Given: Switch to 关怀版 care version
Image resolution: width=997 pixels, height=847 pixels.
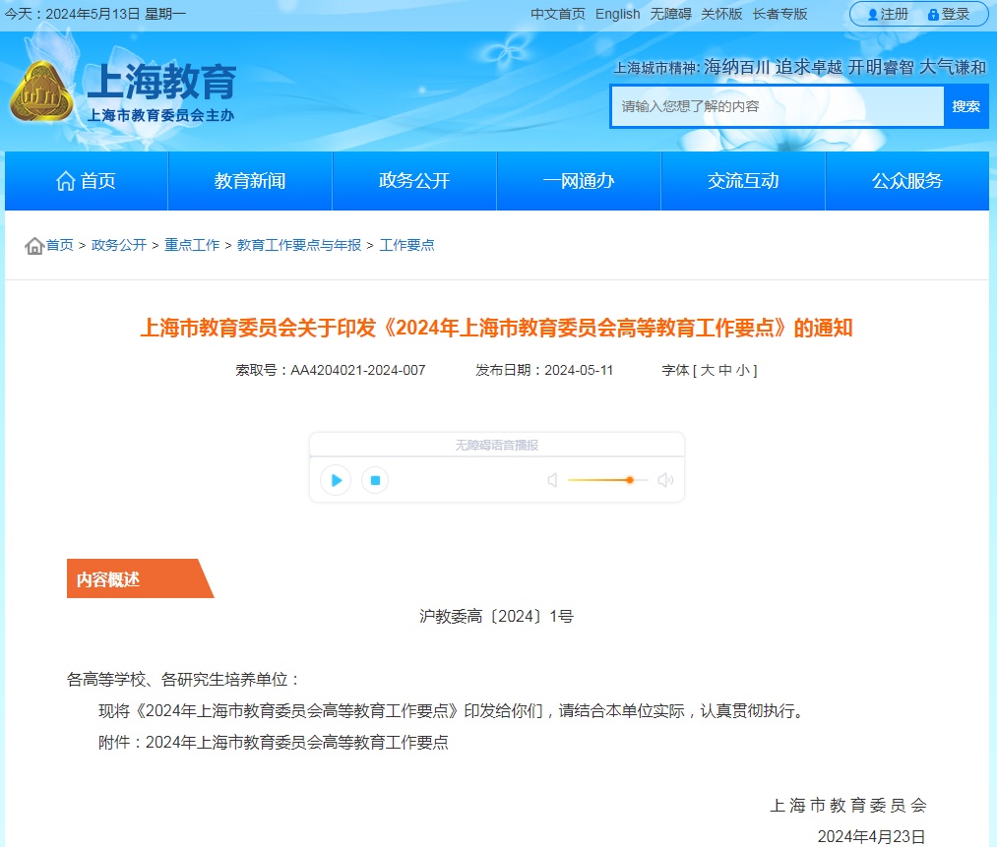Looking at the screenshot, I should pos(721,14).
